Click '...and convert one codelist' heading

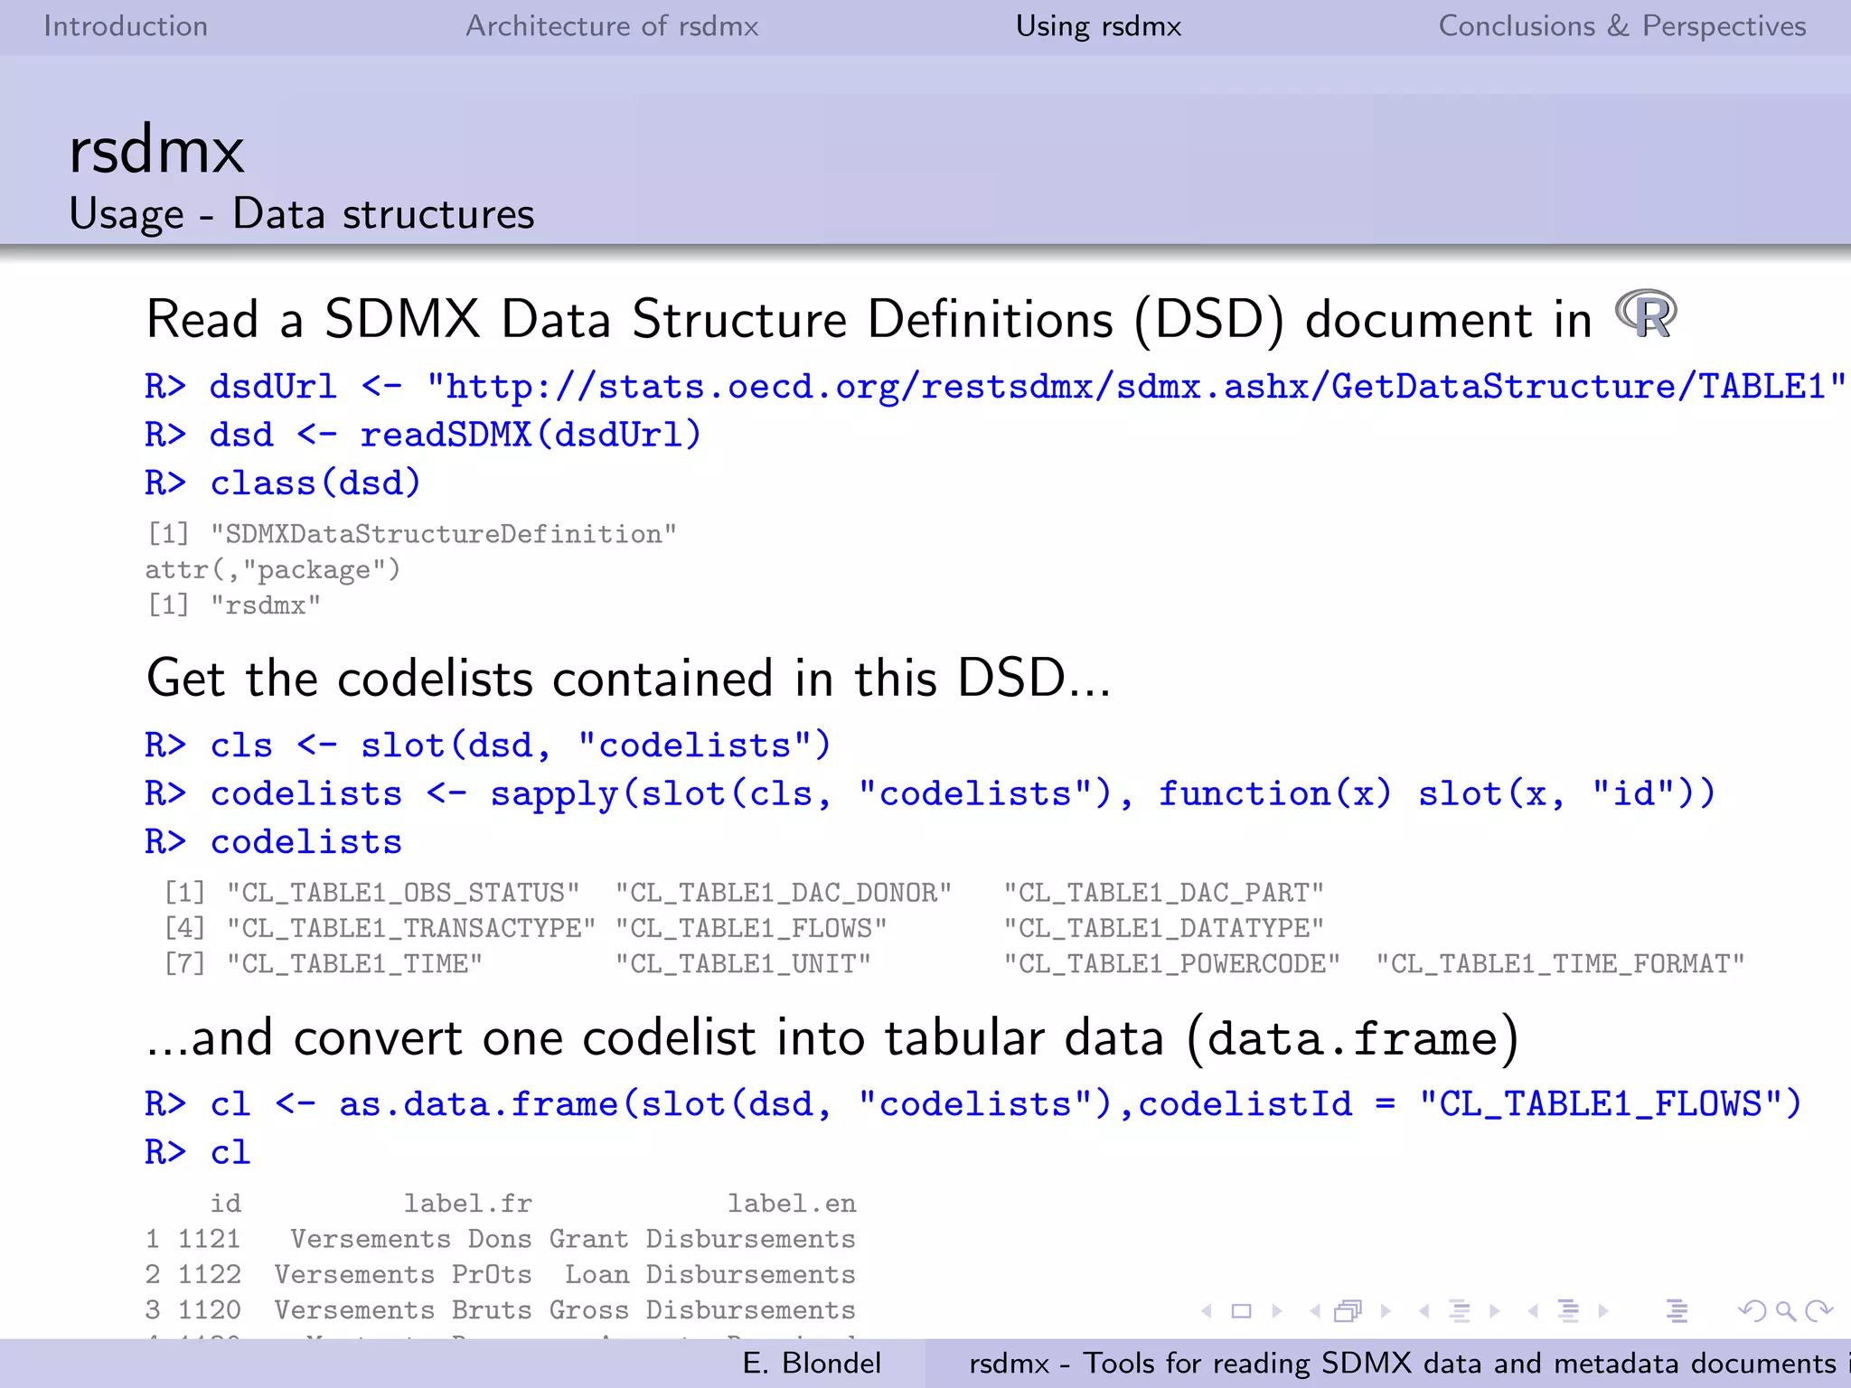832,1038
